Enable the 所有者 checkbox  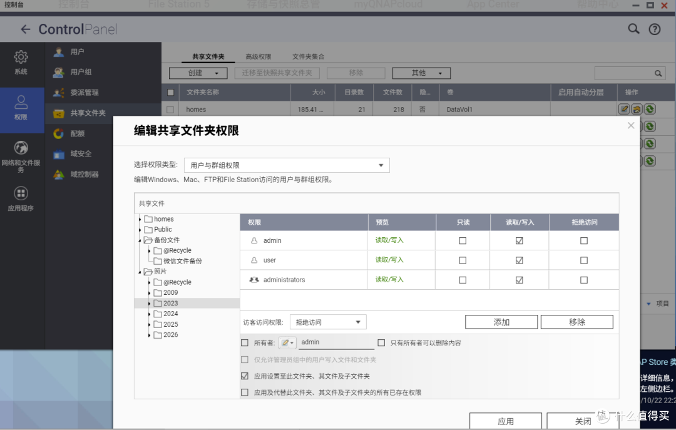pos(245,343)
